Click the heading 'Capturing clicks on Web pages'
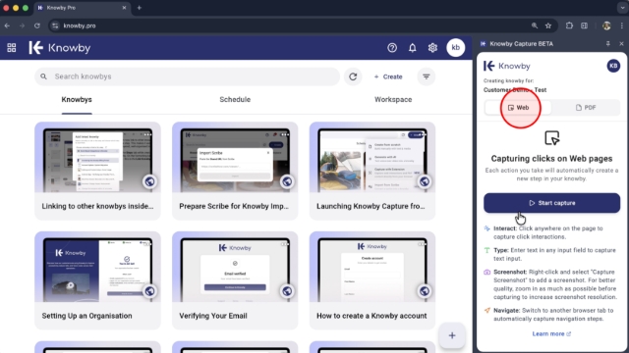Viewport: 629px width, 353px height. pos(551,159)
